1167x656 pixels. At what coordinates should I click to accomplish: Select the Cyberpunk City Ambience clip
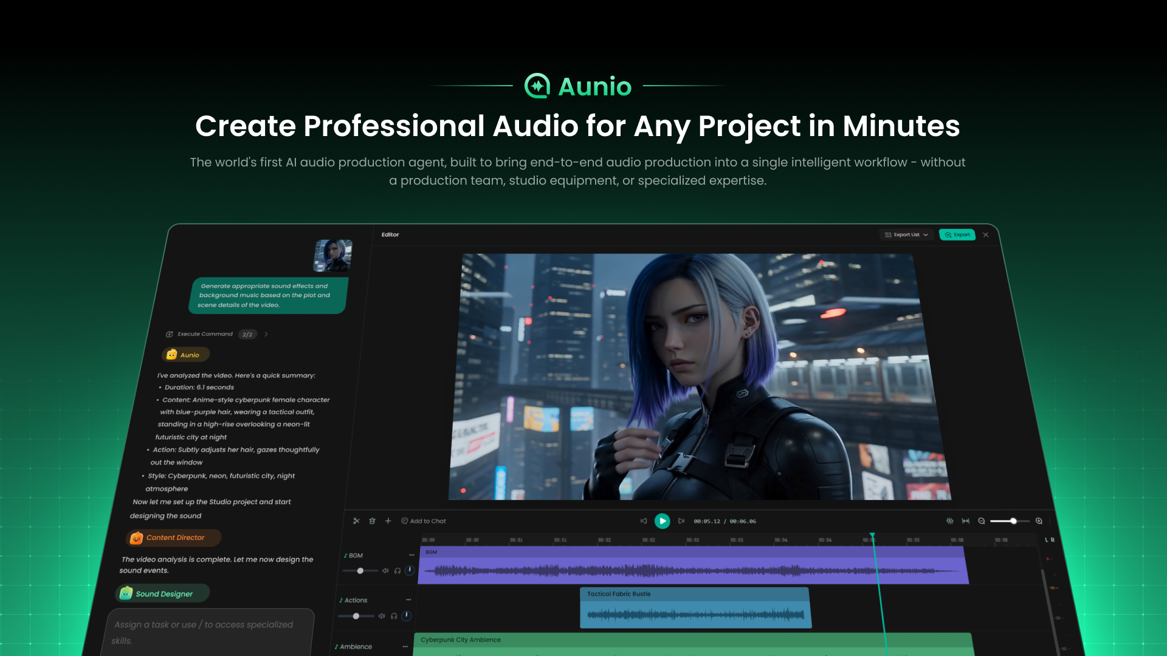(693, 644)
